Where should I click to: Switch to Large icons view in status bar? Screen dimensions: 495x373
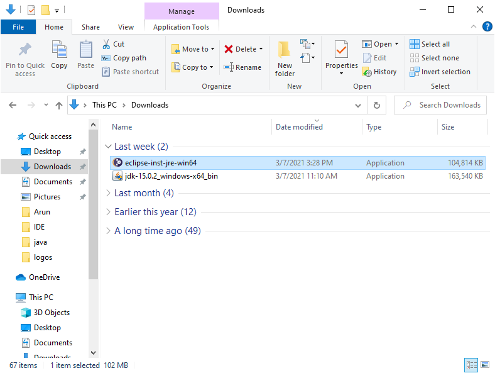485,365
